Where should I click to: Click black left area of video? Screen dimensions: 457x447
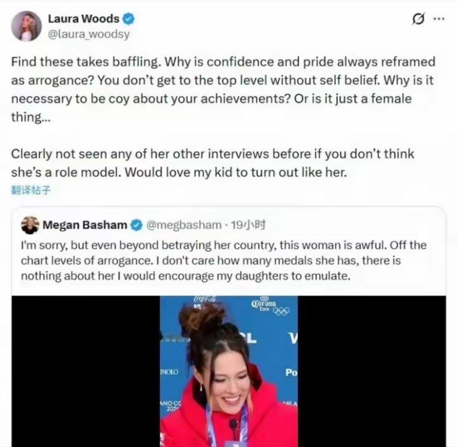pyautogui.click(x=86, y=371)
